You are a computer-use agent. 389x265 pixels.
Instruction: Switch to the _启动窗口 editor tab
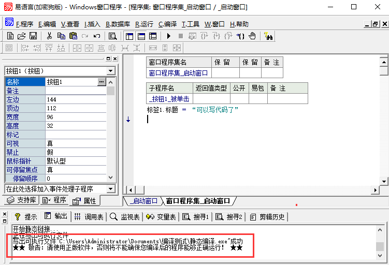tap(143, 201)
